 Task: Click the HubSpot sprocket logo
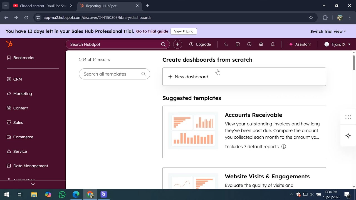[x=9, y=44]
